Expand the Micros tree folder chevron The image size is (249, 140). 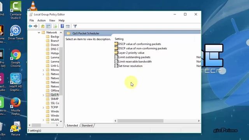[43, 70]
